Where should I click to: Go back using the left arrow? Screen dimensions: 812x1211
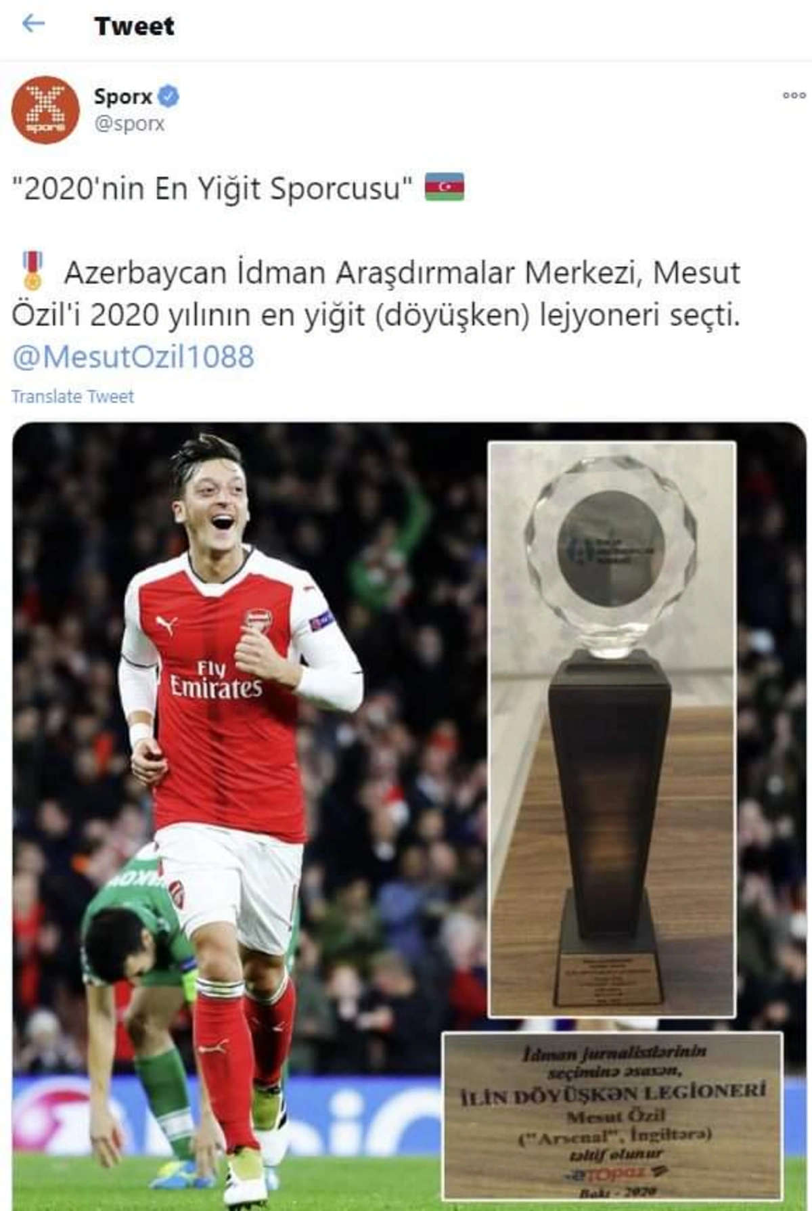tap(33, 24)
